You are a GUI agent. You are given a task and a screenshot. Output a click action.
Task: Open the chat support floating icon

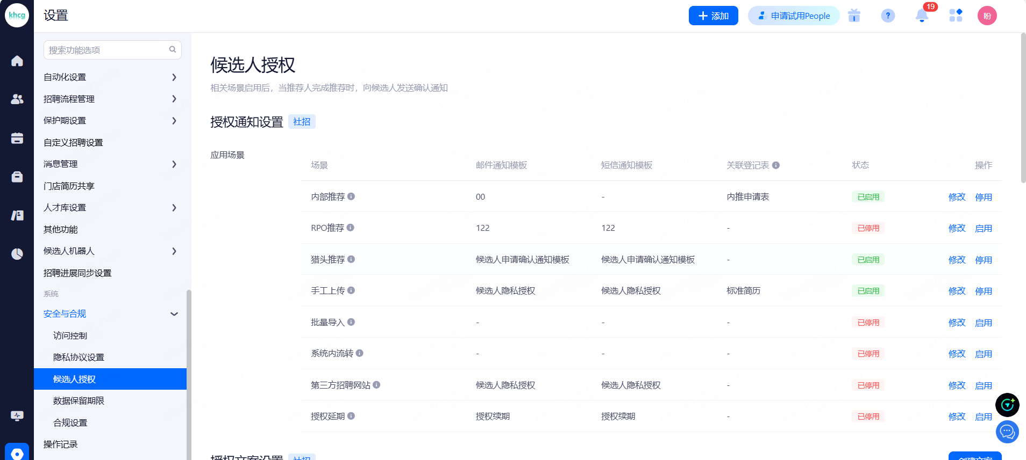pyautogui.click(x=1007, y=432)
